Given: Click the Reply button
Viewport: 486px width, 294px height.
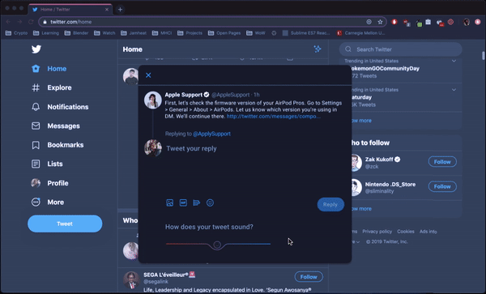Looking at the screenshot, I should point(330,204).
